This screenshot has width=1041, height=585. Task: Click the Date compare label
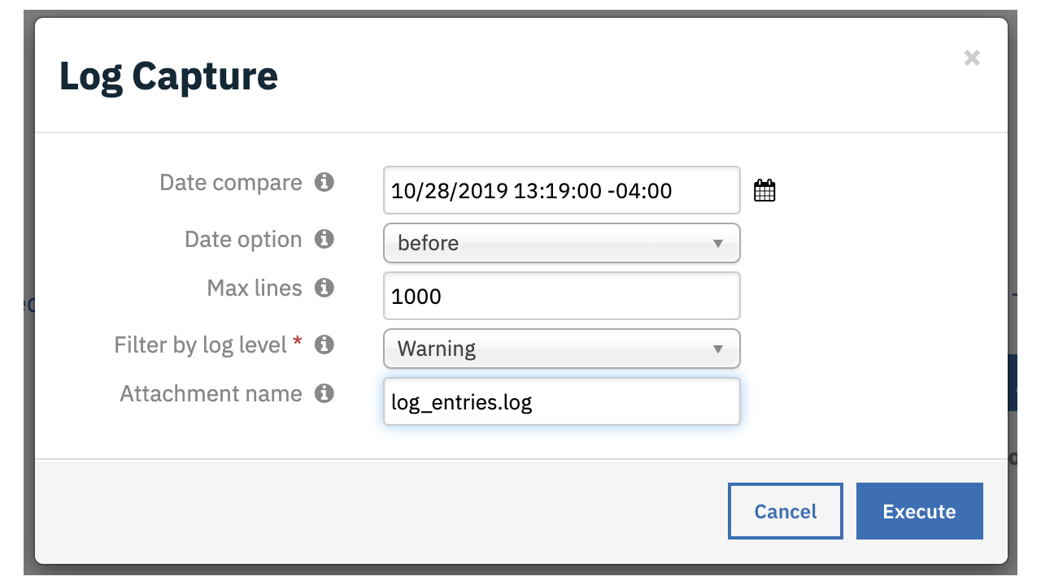pyautogui.click(x=230, y=182)
